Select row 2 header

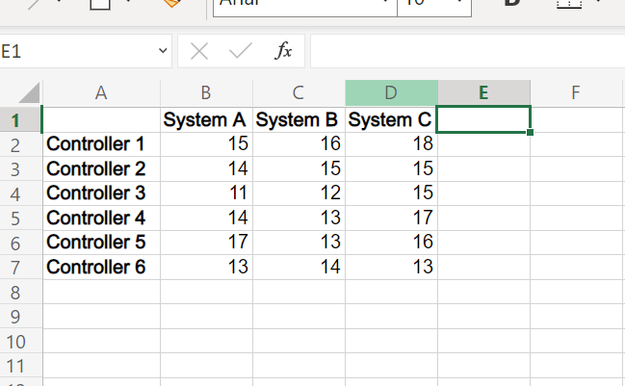21,144
